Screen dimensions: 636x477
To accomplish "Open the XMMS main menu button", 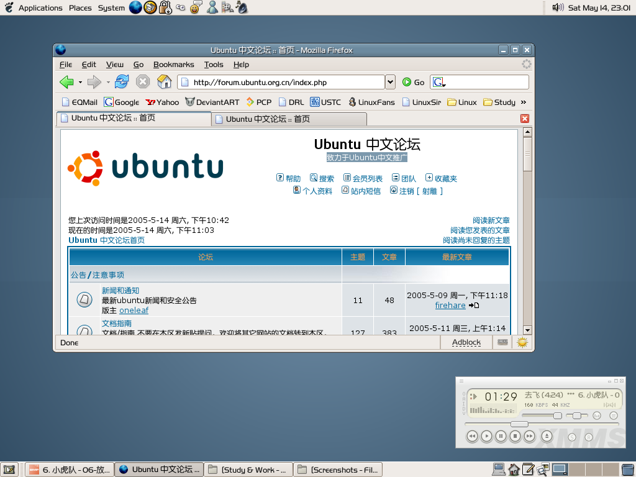I will (x=461, y=381).
